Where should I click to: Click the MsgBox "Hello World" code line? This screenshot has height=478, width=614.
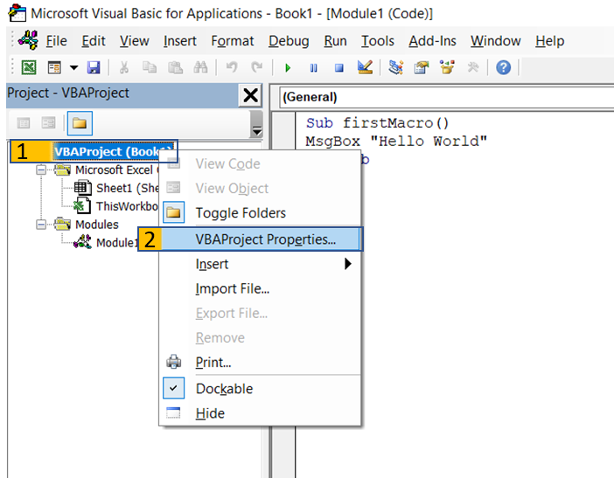[396, 141]
